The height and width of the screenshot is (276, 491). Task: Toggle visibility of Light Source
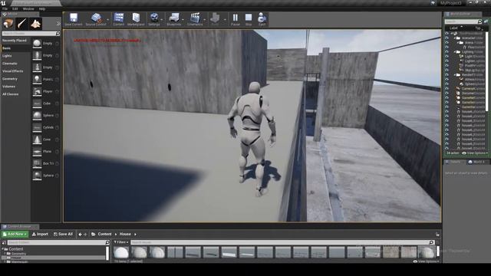click(447, 56)
